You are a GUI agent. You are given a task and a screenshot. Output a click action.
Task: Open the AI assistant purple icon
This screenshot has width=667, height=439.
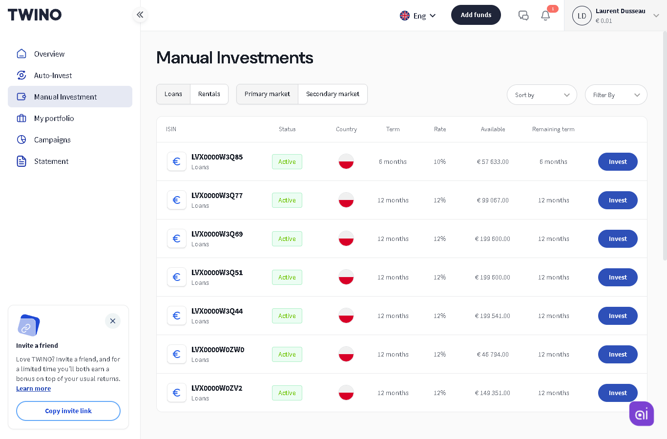(x=642, y=414)
